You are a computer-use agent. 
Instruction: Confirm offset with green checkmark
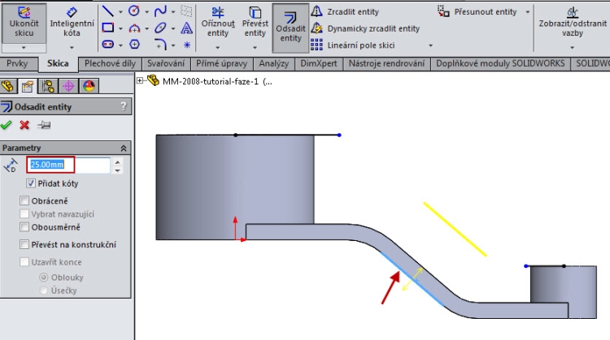tap(6, 125)
